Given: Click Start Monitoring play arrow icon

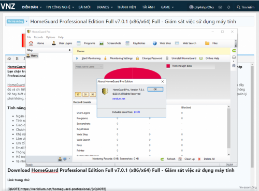Looking at the screenshot, I should tap(77, 58).
